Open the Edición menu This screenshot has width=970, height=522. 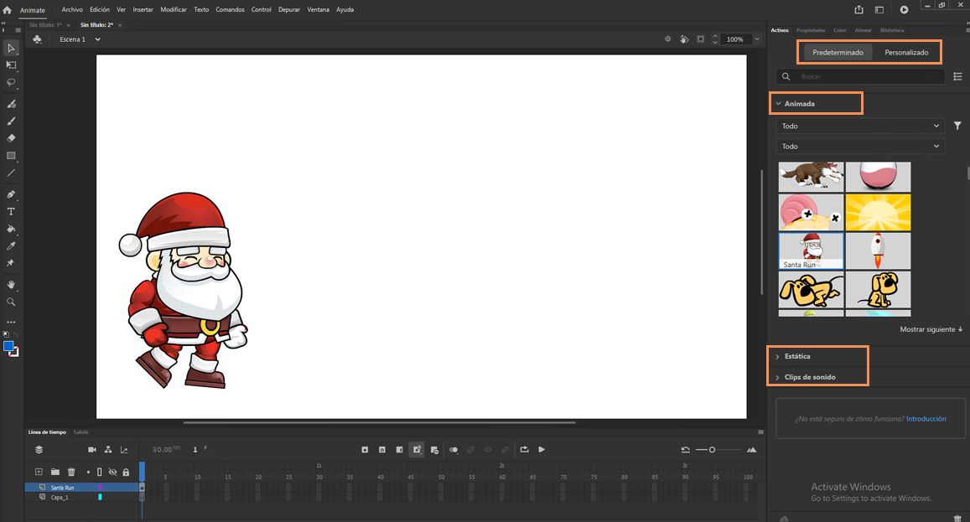click(x=100, y=9)
